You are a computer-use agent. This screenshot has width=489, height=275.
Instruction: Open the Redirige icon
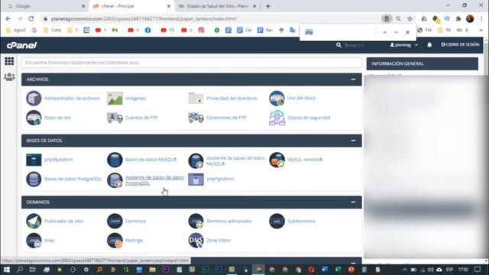(x=115, y=241)
